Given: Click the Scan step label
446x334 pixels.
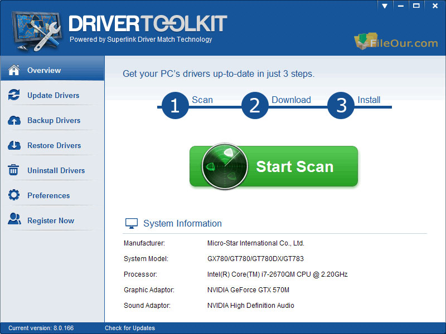Looking at the screenshot, I should pos(202,100).
